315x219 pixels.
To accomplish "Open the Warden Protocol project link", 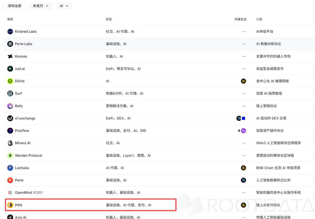I will pos(29,155).
